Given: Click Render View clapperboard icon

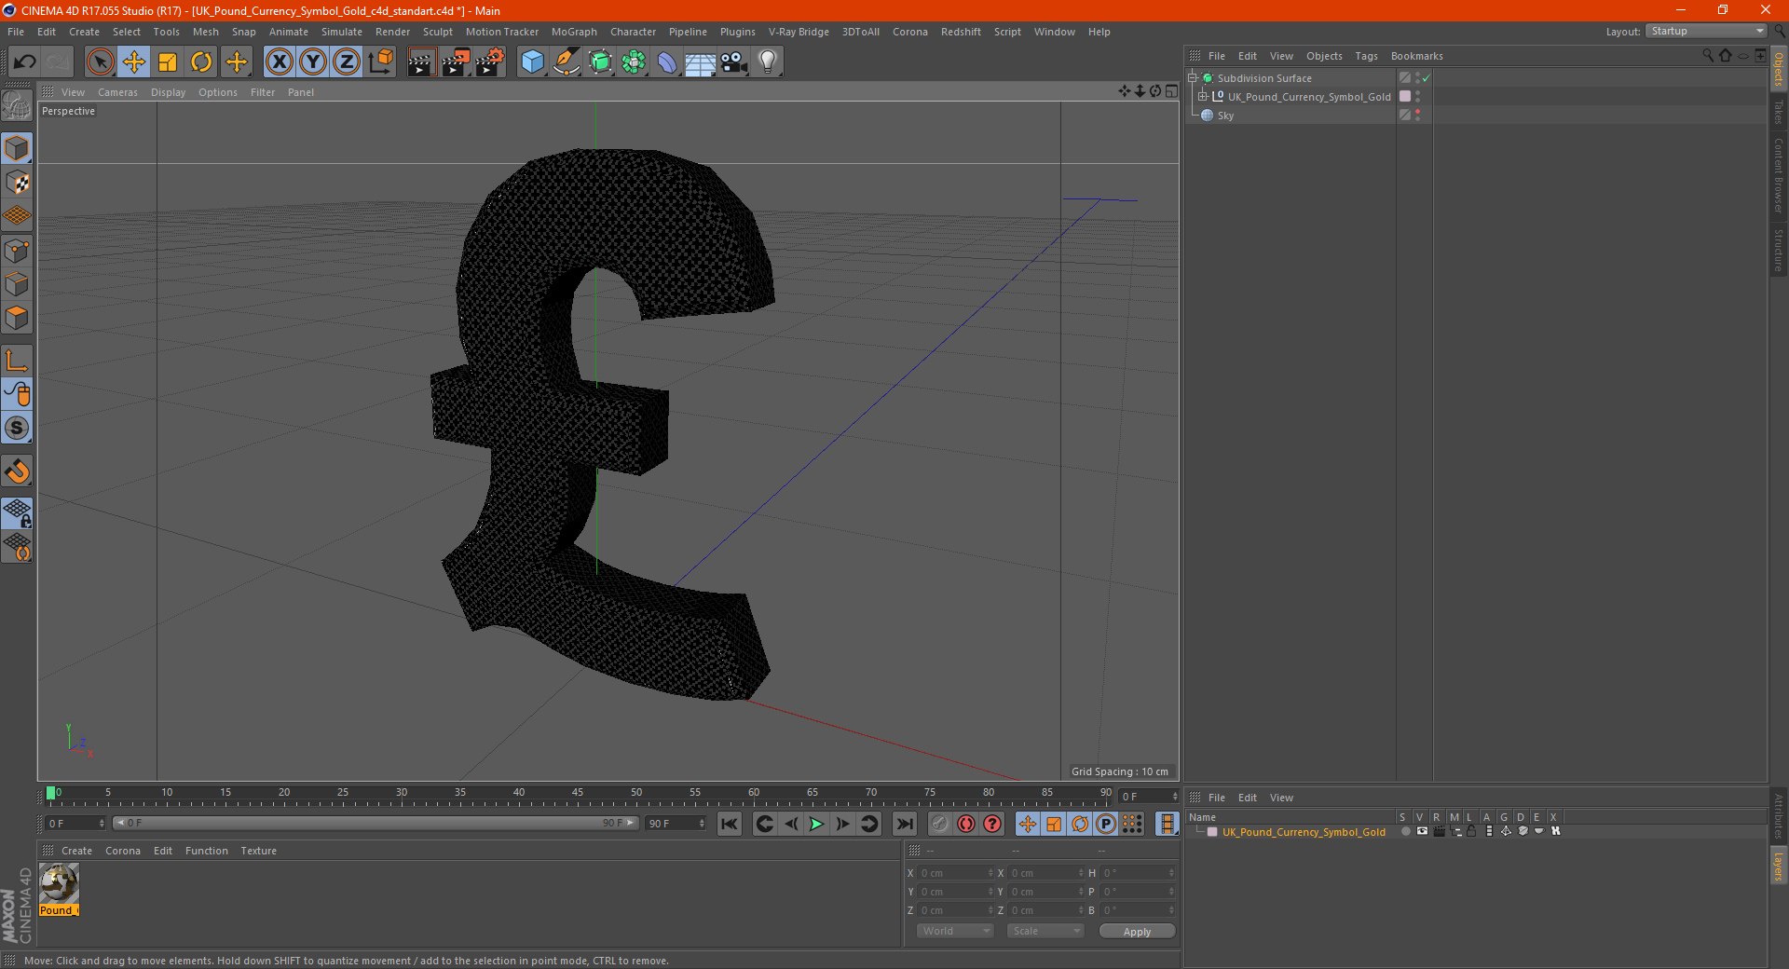Looking at the screenshot, I should pyautogui.click(x=421, y=62).
